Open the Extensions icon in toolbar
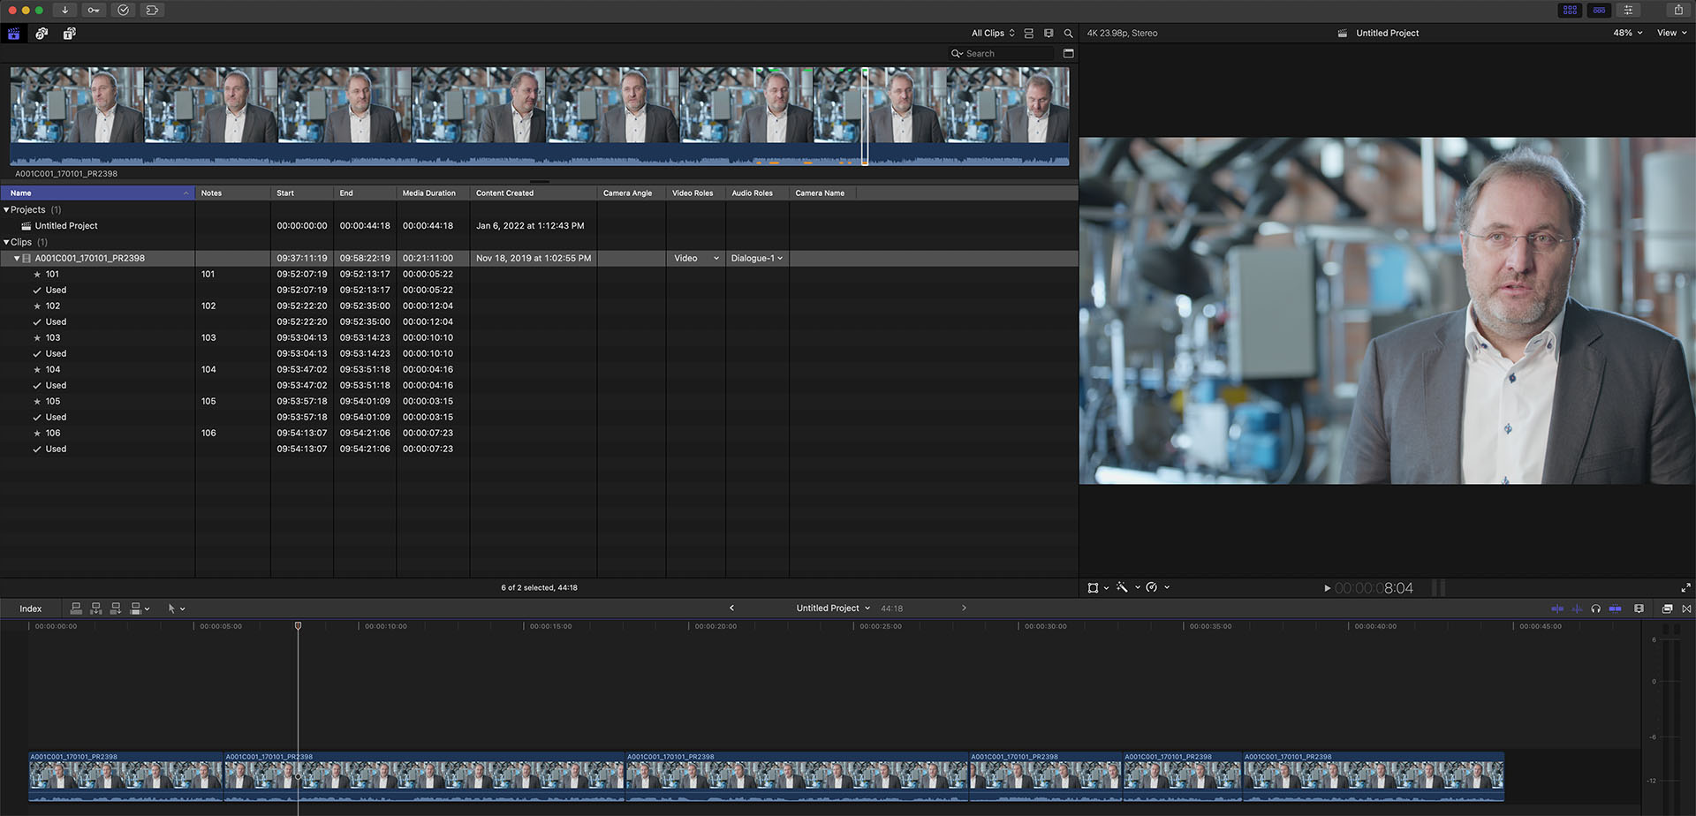 [x=152, y=10]
